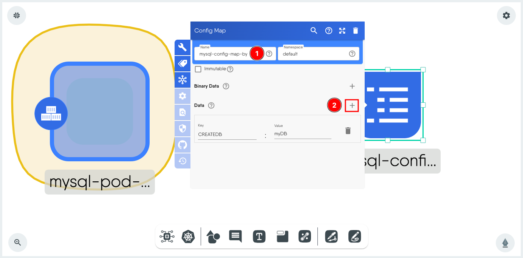Open the security shield panel
Image resolution: width=523 pixels, height=258 pixels.
coord(183,128)
